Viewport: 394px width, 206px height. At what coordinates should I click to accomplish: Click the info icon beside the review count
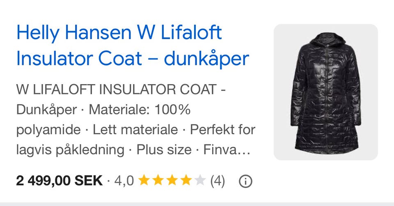(245, 181)
